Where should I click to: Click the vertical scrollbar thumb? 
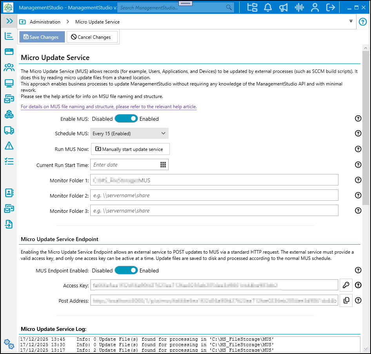coord(366,128)
